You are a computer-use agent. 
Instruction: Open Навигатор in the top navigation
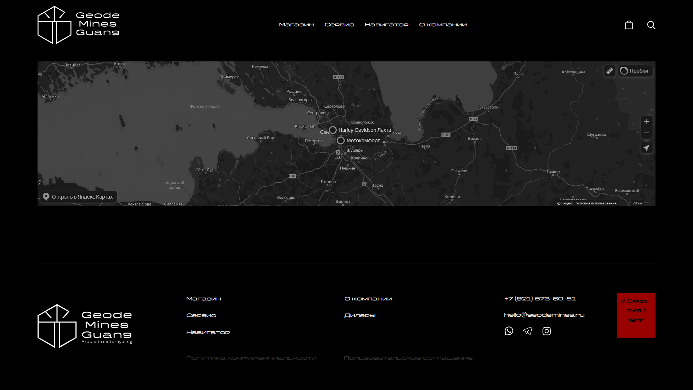[x=386, y=25]
